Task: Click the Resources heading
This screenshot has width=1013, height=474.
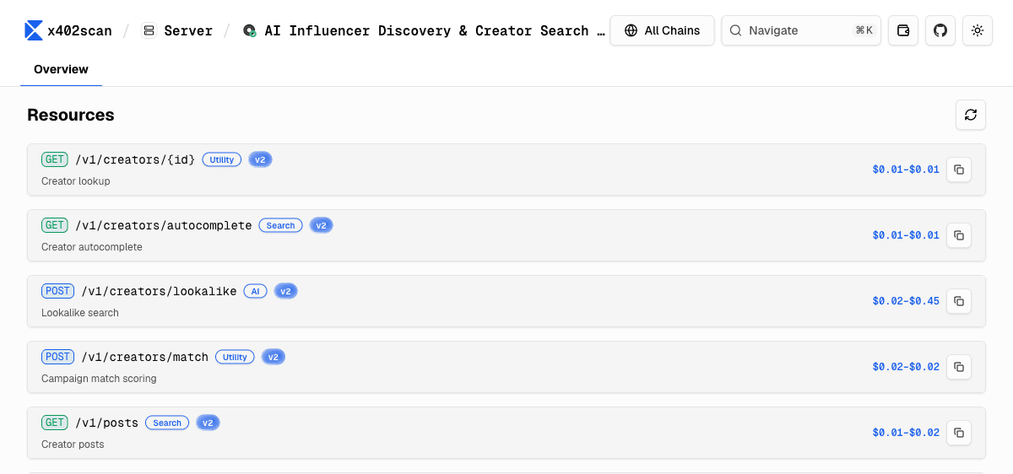Action: 71,115
